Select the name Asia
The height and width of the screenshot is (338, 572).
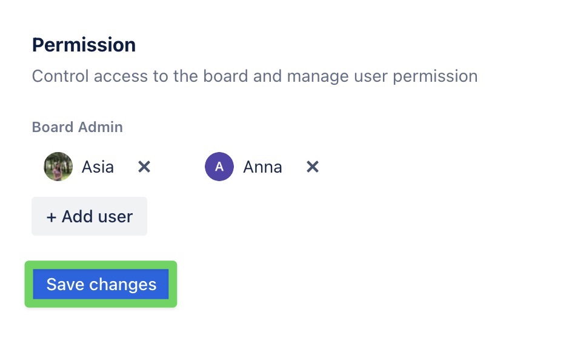tap(98, 167)
